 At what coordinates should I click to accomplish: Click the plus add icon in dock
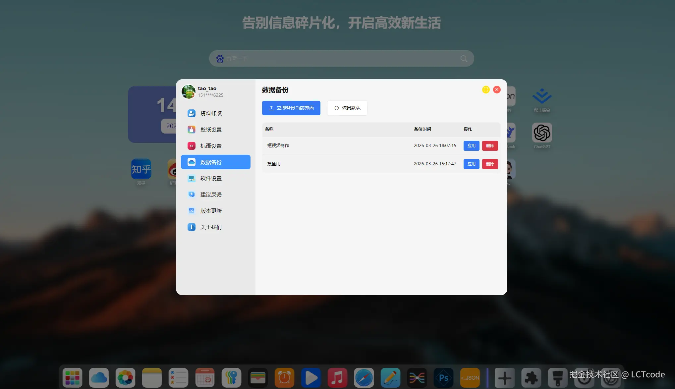(x=504, y=377)
